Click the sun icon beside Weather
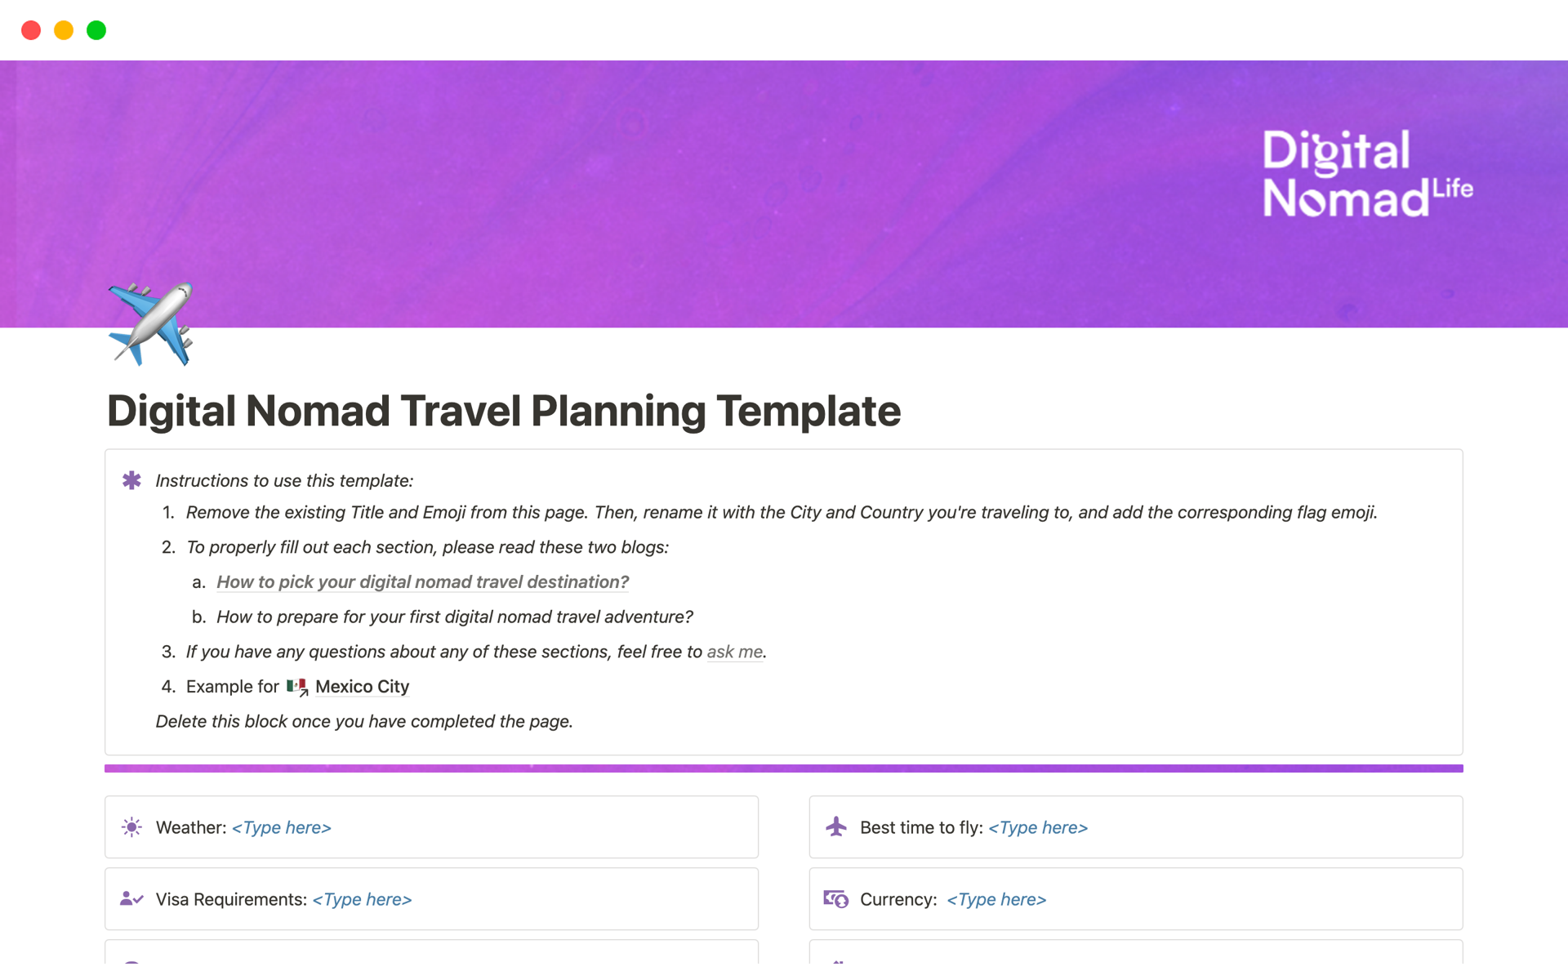 (x=131, y=827)
